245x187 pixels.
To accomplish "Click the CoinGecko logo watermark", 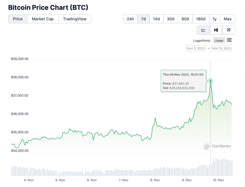I will click(217, 146).
